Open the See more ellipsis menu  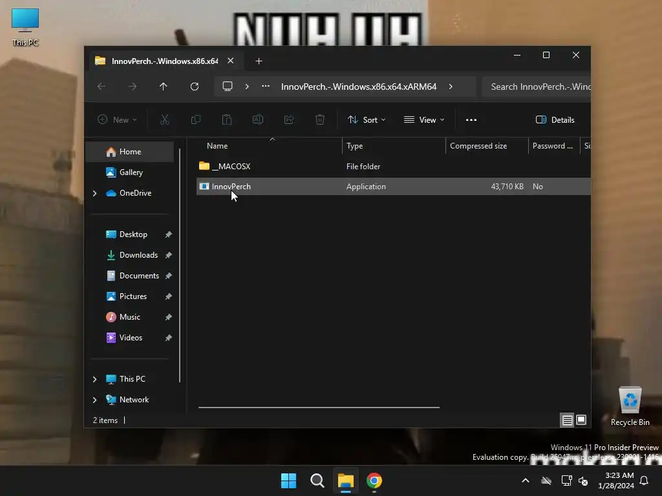coord(471,119)
